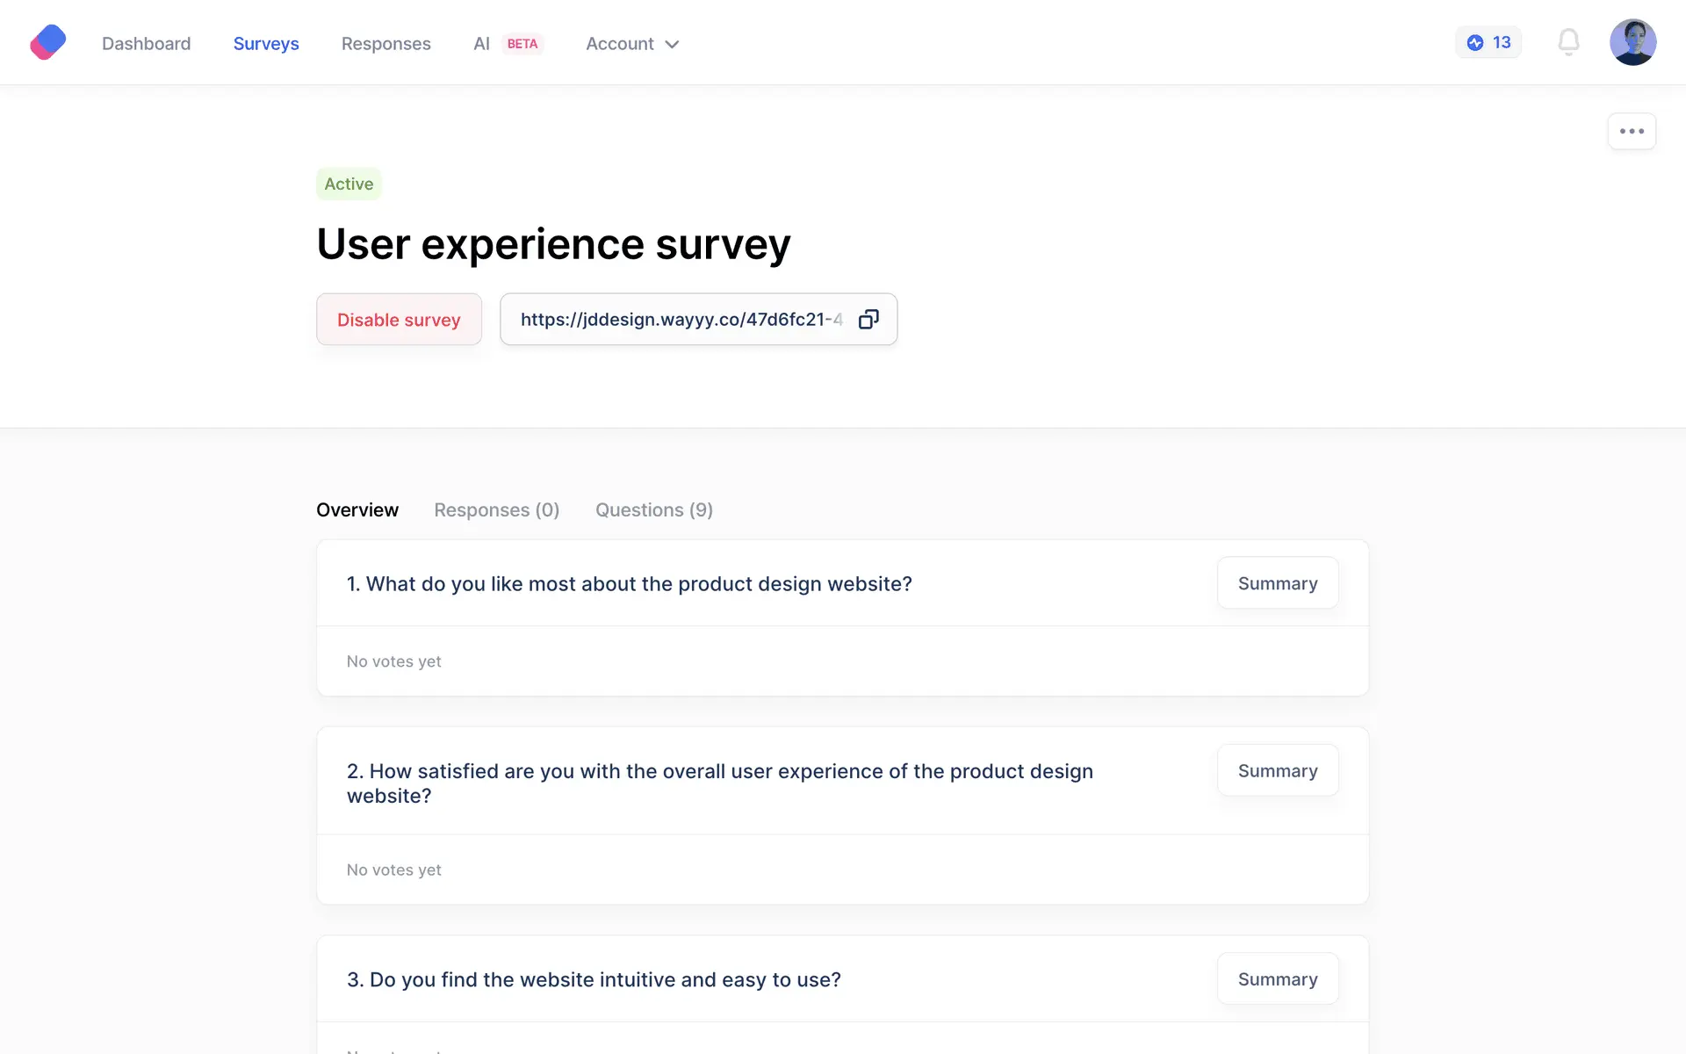Image resolution: width=1686 pixels, height=1054 pixels.
Task: Open the user profile avatar
Action: coord(1632,42)
